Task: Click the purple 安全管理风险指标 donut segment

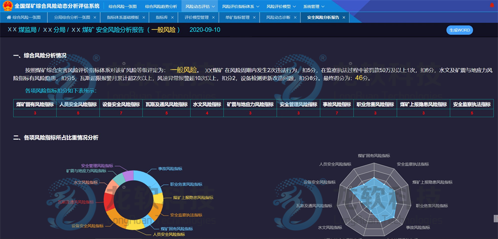Action: (128, 174)
